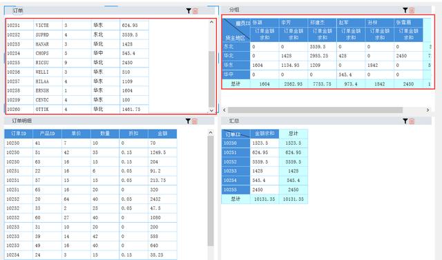Click the 华中 row header in 分组 table
Viewport: 442px width, 260px height.
pos(236,74)
